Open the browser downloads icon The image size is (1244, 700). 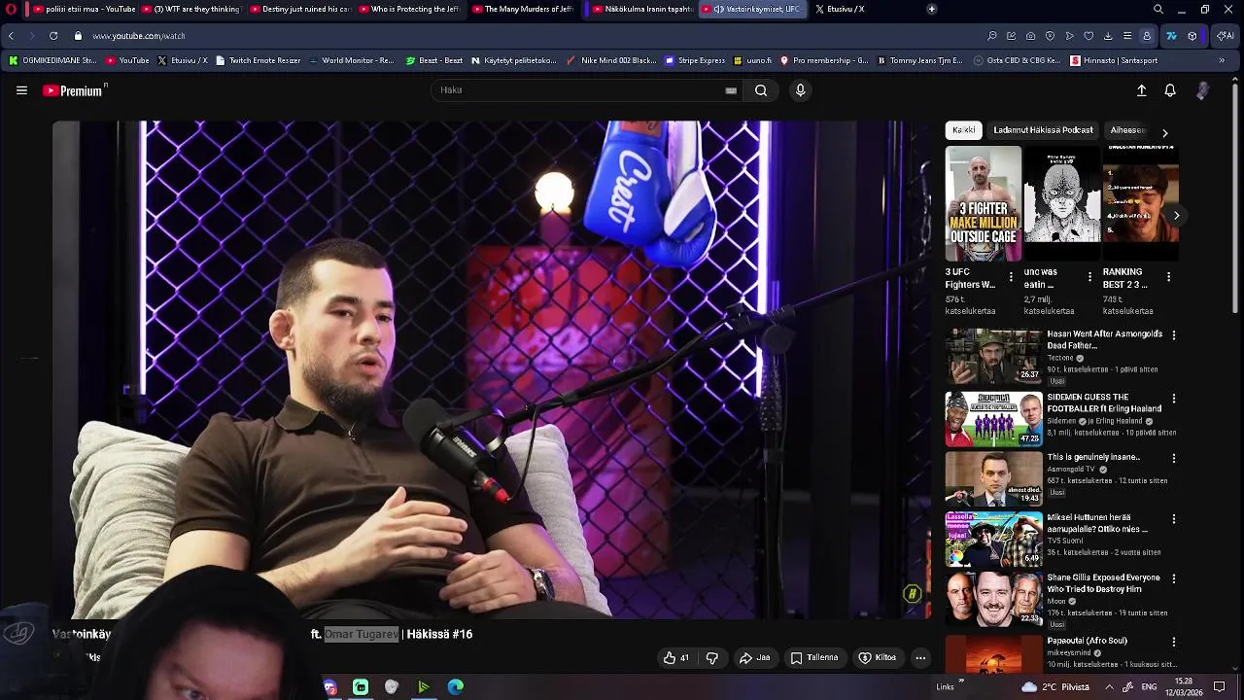pos(1108,36)
